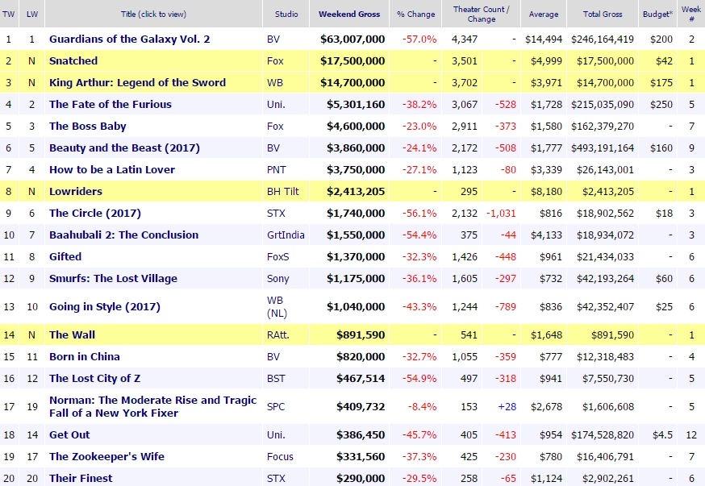The image size is (705, 486).
Task: Sort by the Week # column header
Action: point(691,14)
